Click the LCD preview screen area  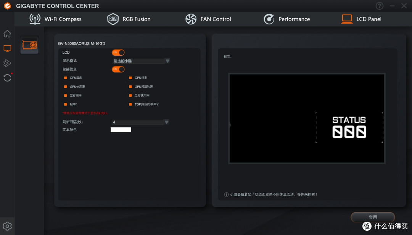(x=307, y=118)
